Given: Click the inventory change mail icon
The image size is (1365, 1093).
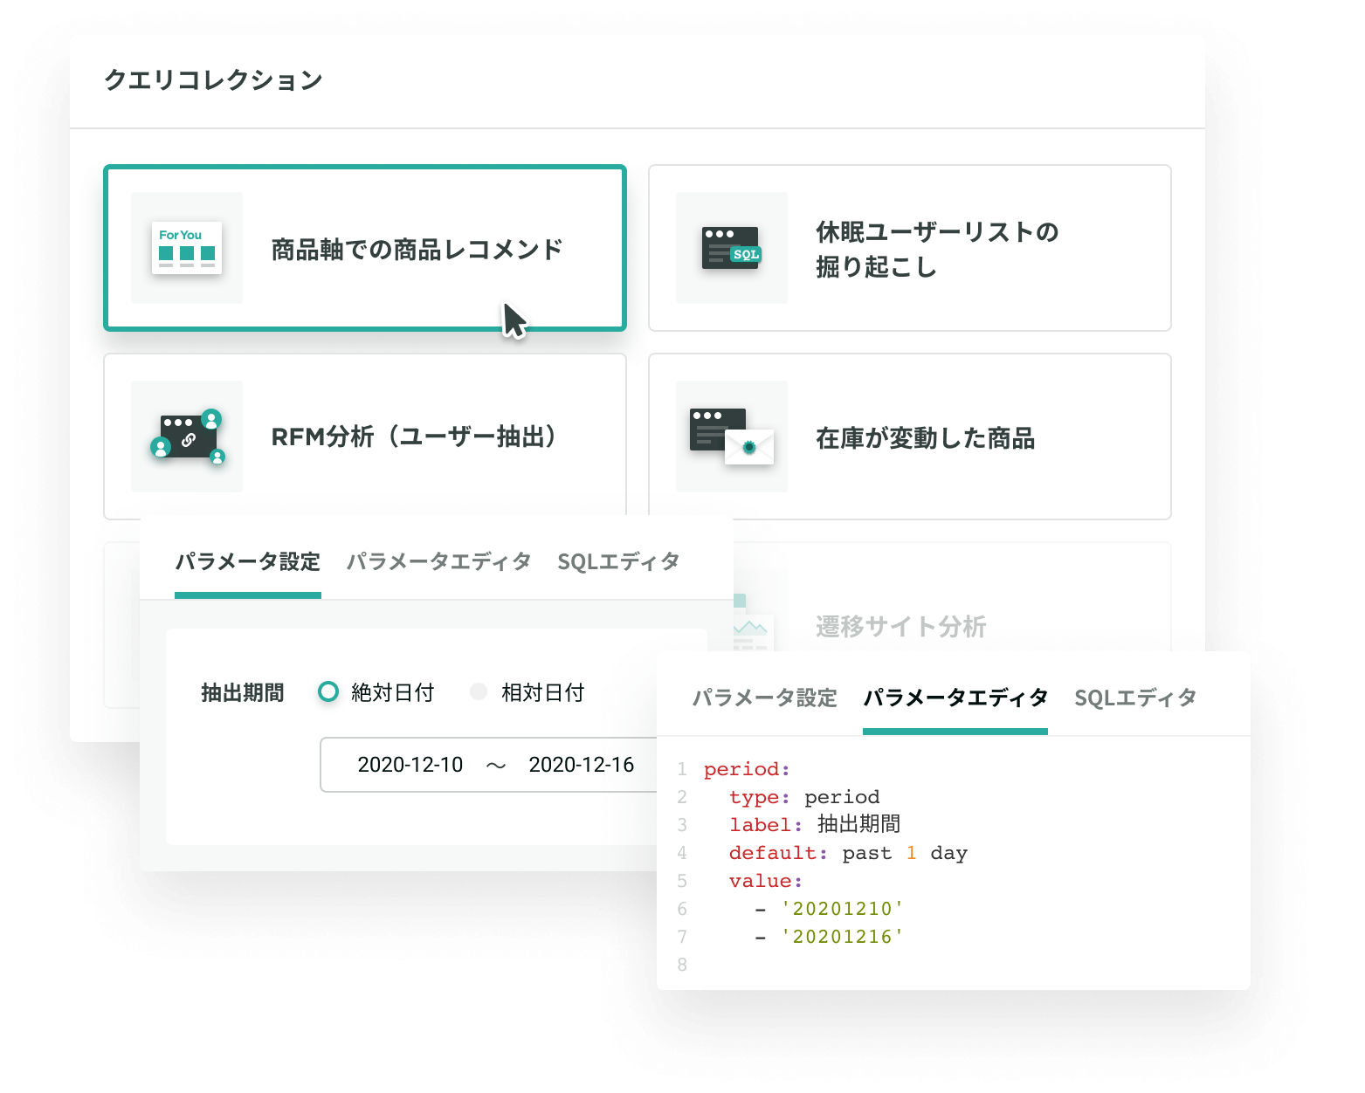Looking at the screenshot, I should 748,446.
